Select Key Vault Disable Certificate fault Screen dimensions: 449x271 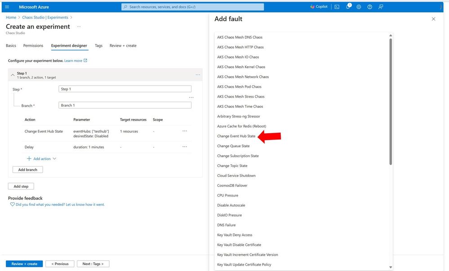(239, 245)
